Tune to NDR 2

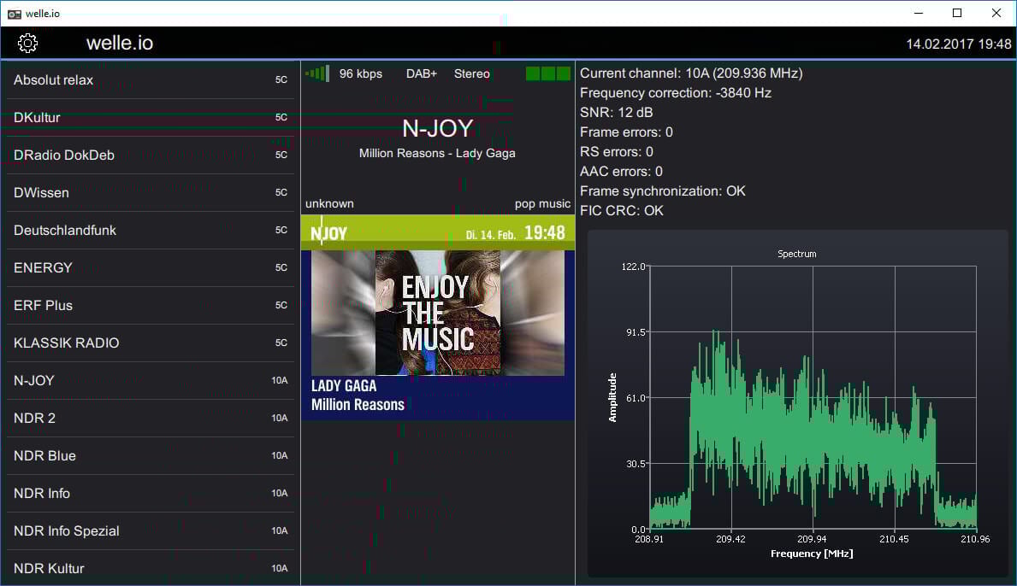click(x=150, y=419)
